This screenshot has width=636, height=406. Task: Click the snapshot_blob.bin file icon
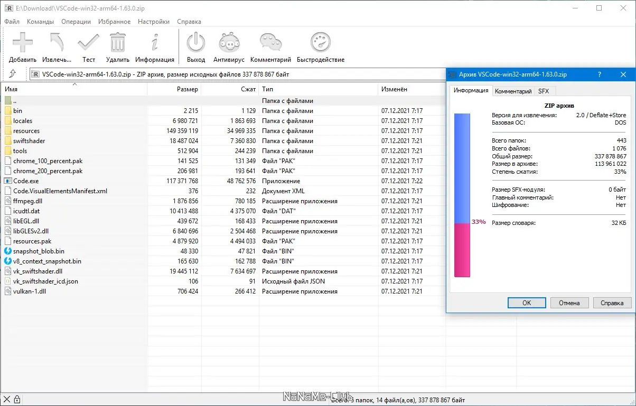[8, 251]
